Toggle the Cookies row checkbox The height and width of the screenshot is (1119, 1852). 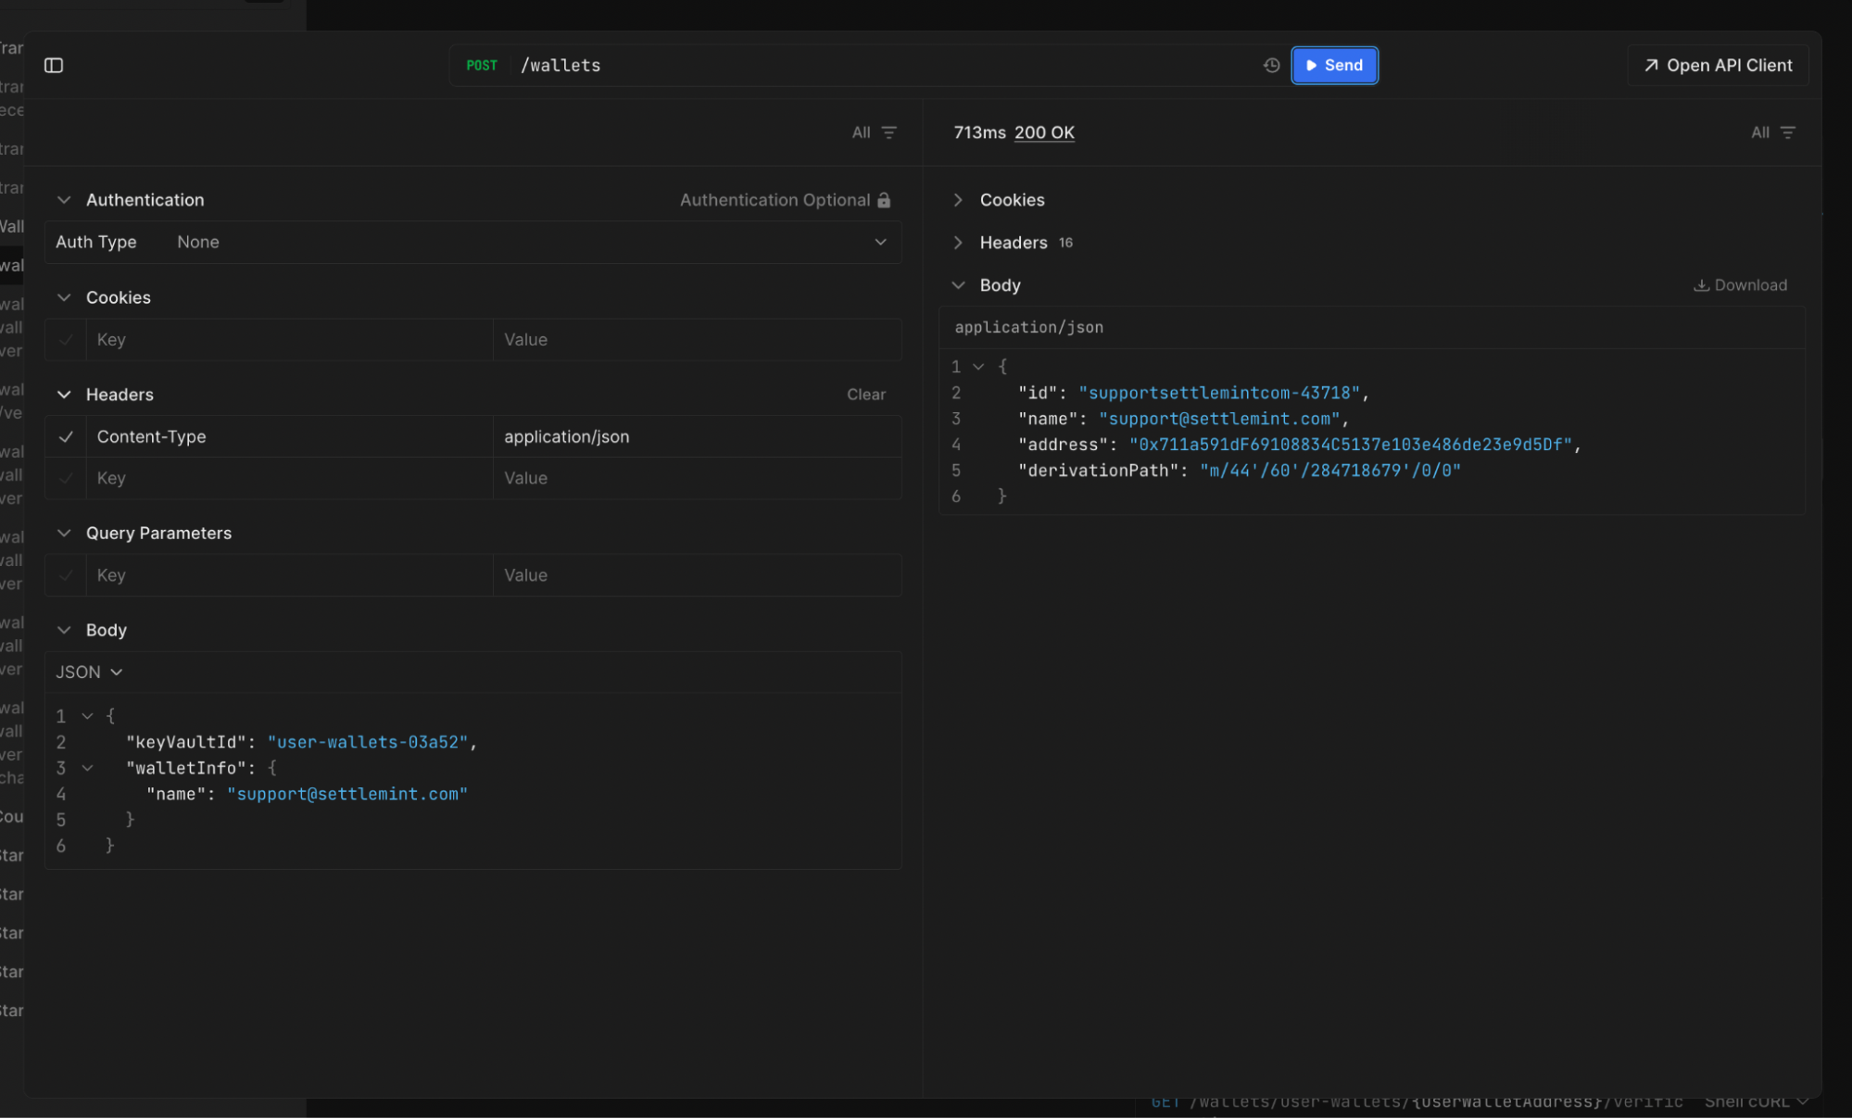(66, 340)
